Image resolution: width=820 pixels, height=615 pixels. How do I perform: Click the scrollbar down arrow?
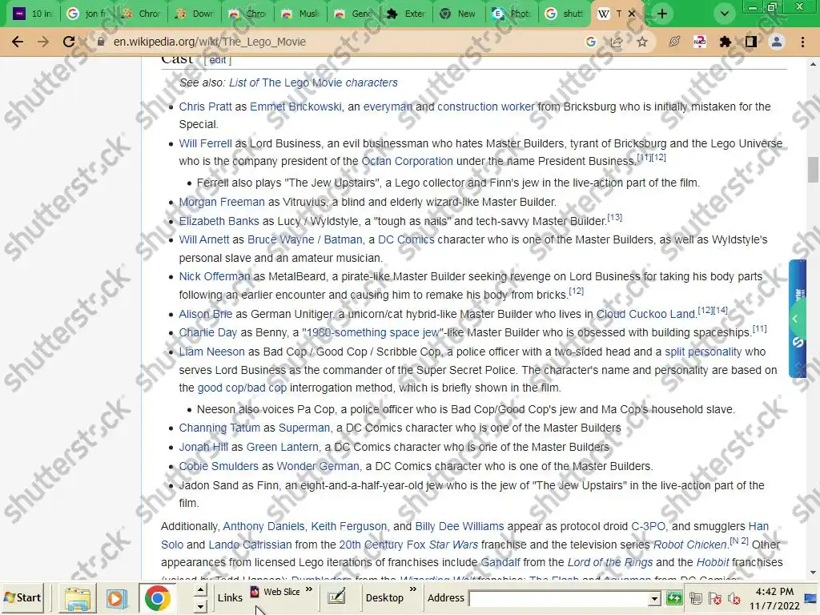point(813,573)
